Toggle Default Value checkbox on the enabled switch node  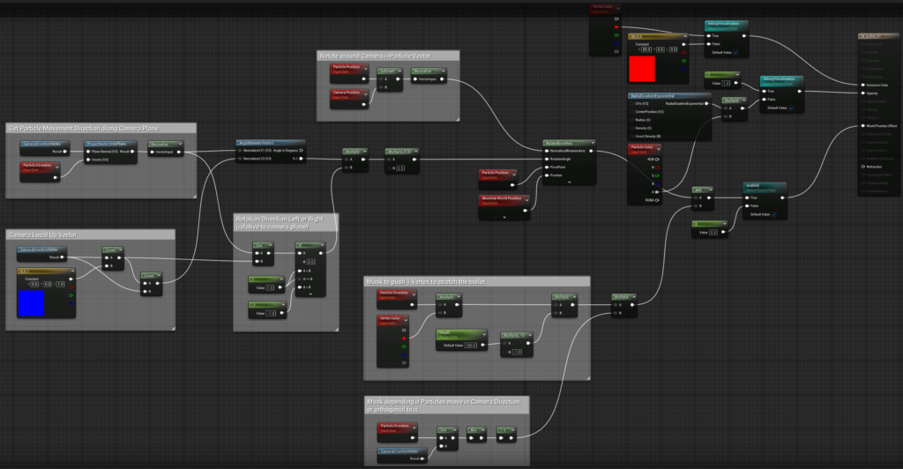[773, 214]
